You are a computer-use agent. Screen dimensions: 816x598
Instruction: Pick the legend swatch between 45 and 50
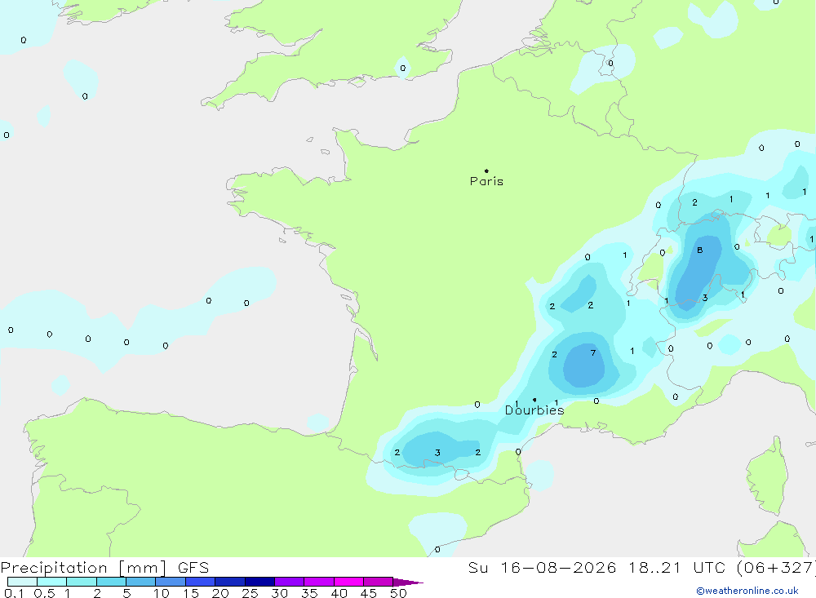click(379, 582)
